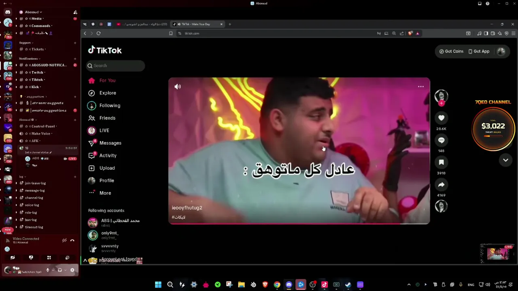Disconnect from the Discord voice call

click(72, 240)
